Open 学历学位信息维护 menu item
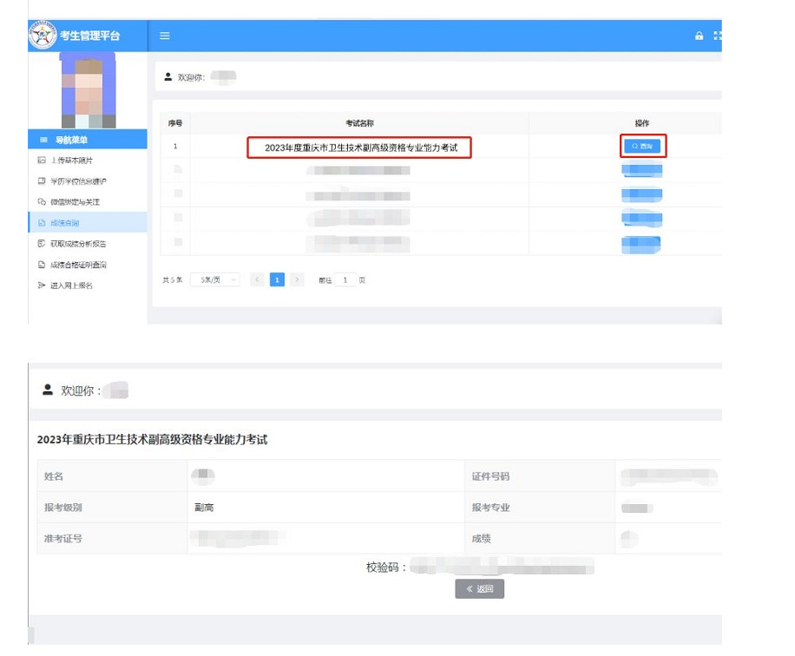Image resolution: width=795 pixels, height=656 pixels. click(x=78, y=181)
